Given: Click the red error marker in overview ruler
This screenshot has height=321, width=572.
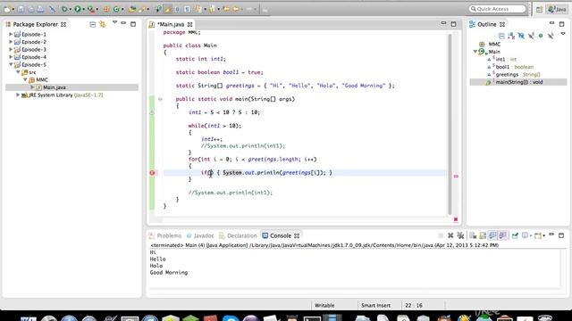Looking at the screenshot, I should pyautogui.click(x=456, y=177).
